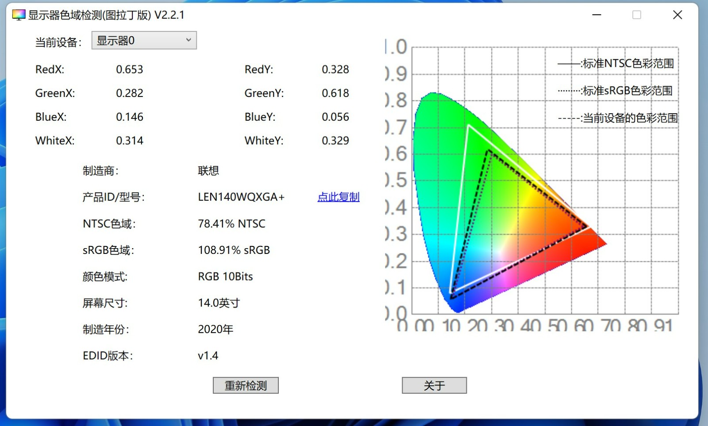Click the CIE chromaticity gamut chart
This screenshot has width=708, height=426.
532,184
